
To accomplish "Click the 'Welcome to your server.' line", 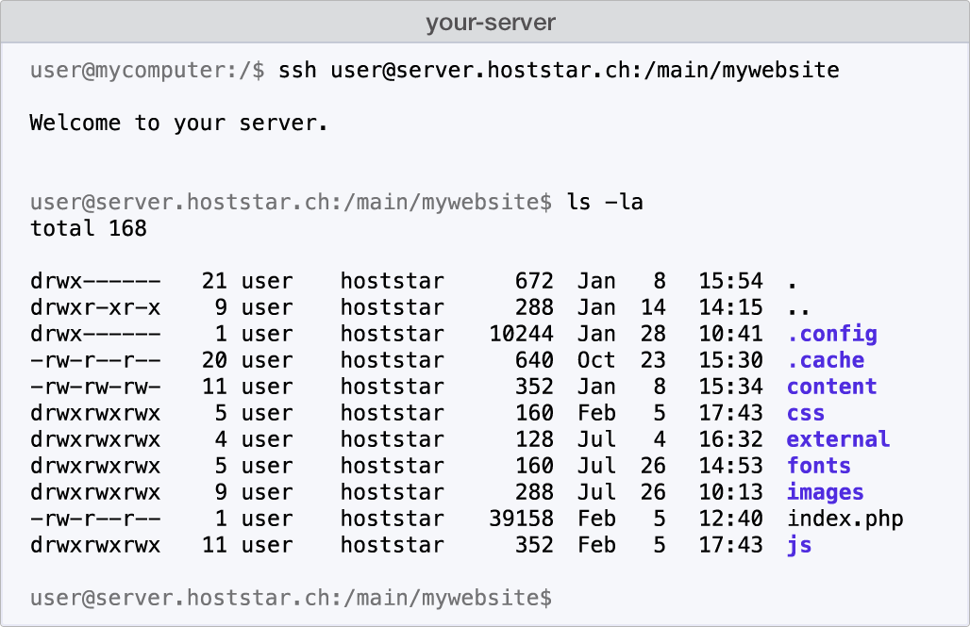I will [178, 123].
